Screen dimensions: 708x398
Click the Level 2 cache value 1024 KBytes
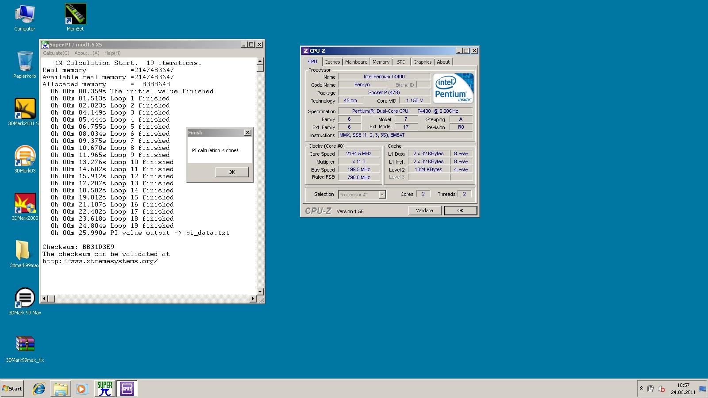[x=428, y=169]
